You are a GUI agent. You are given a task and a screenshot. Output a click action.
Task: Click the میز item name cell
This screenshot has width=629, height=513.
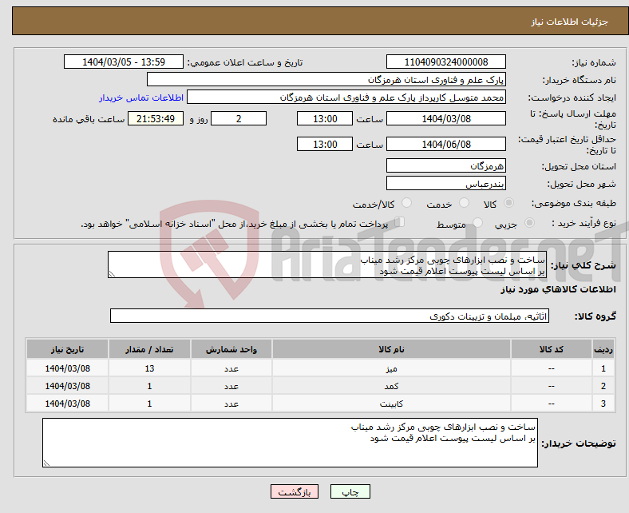pyautogui.click(x=391, y=368)
